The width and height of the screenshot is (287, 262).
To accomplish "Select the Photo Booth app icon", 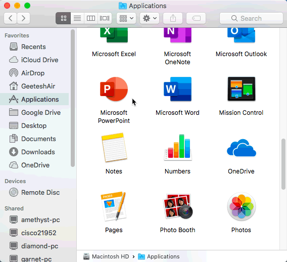I will coord(177,206).
